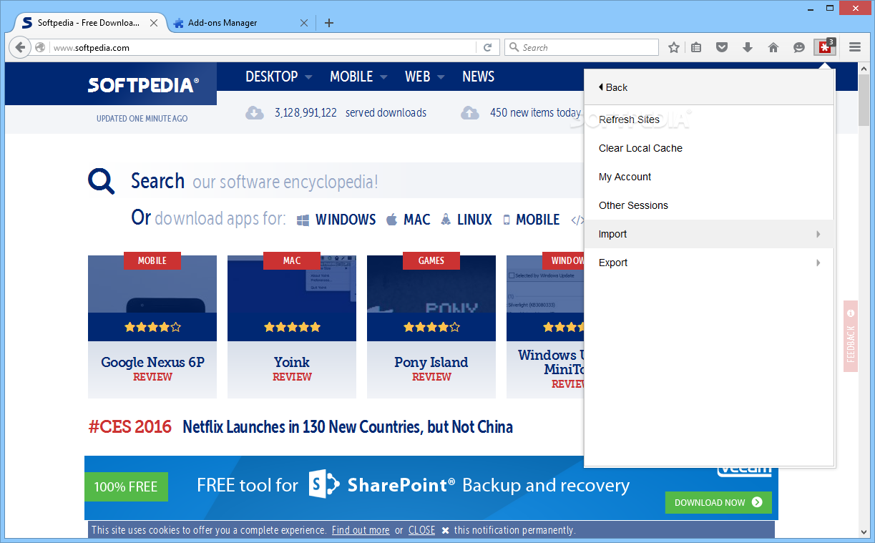Show bookmarks list icon in toolbar
Image resolution: width=875 pixels, height=543 pixels.
(x=697, y=47)
